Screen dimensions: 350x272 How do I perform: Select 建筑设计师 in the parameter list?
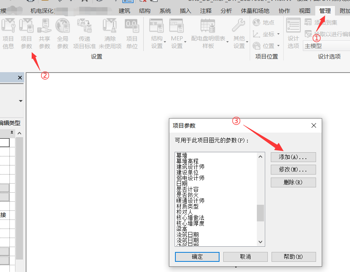tap(190, 167)
